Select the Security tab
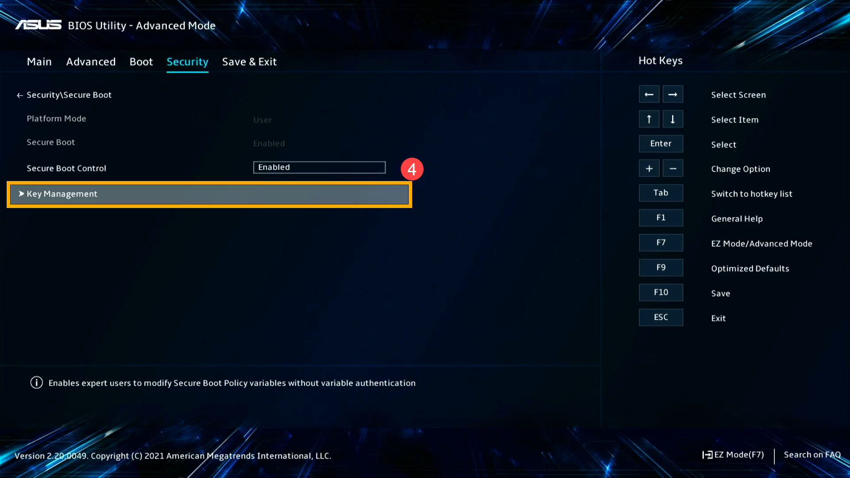The width and height of the screenshot is (850, 478). [x=187, y=61]
